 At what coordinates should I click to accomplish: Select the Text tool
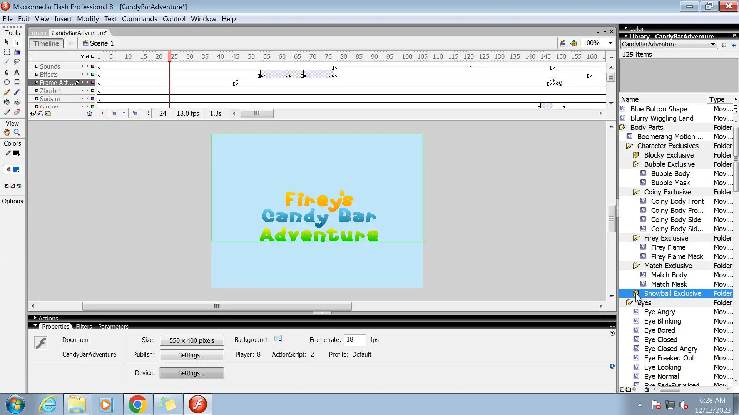[x=17, y=72]
